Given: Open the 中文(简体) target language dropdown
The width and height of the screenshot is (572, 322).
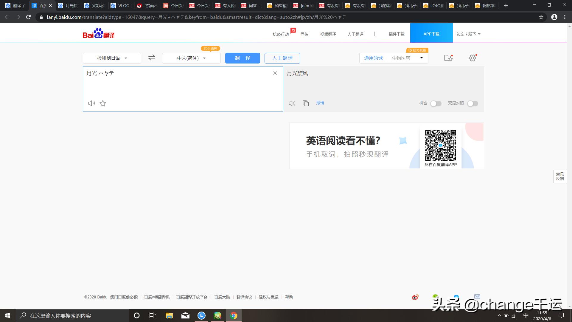Looking at the screenshot, I should point(191,58).
